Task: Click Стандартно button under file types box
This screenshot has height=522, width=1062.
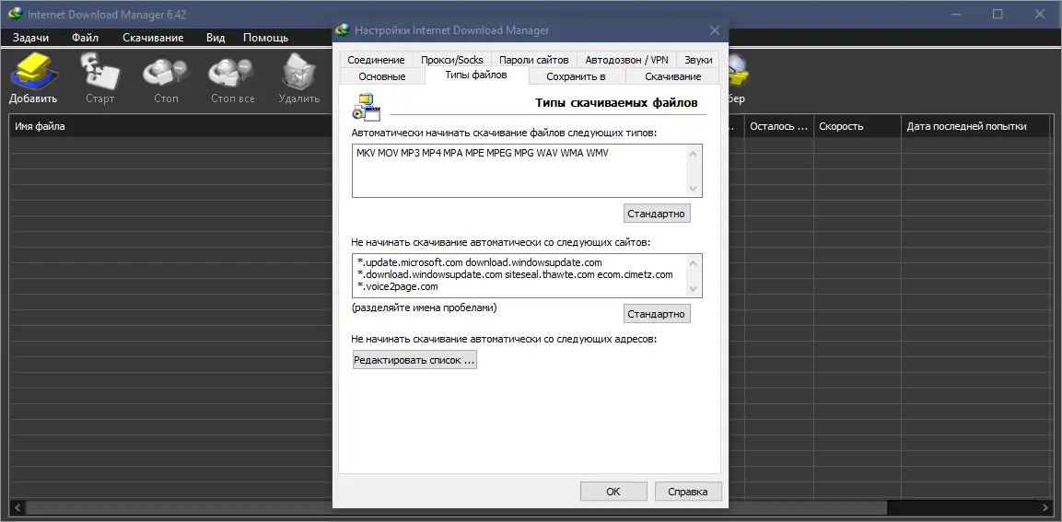Action: tap(657, 214)
